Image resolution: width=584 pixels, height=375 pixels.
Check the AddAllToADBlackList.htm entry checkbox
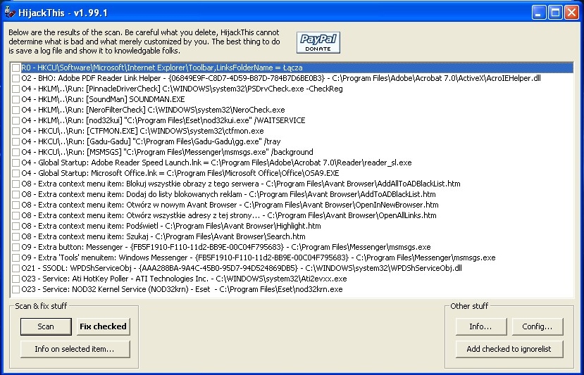click(x=15, y=184)
